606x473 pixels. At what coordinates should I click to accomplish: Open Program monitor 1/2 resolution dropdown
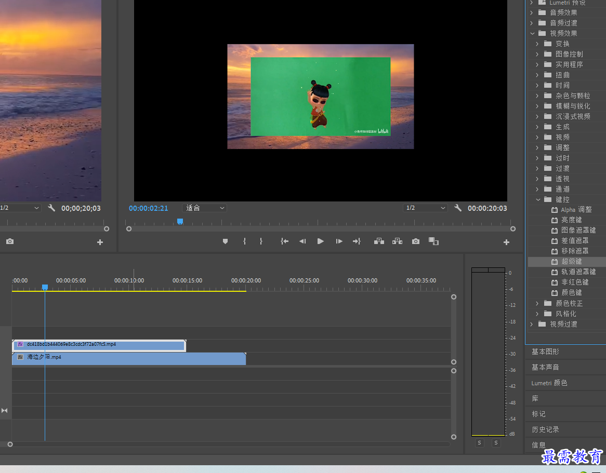click(425, 208)
